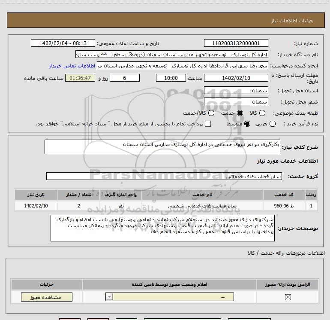The width and height of the screenshot is (330, 320).
Task: Open the اطلاعات تماس خریدار link
Action: [72, 66]
